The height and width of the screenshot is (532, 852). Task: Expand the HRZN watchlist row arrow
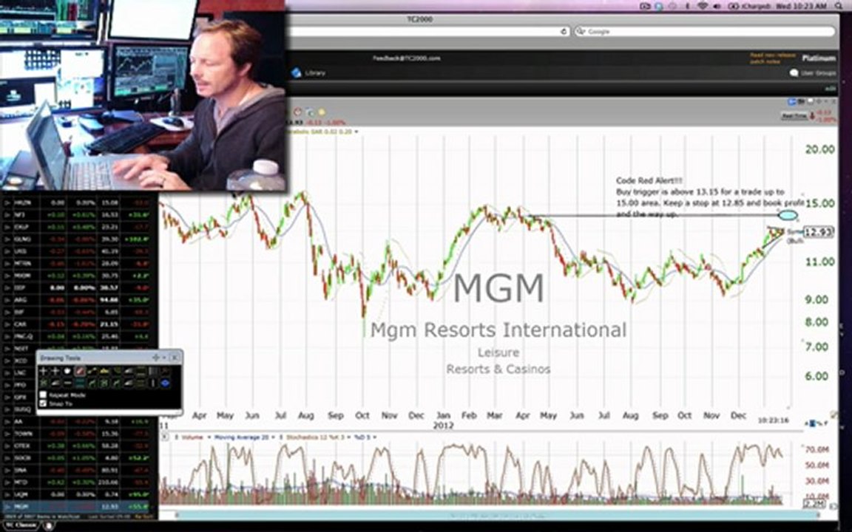pyautogui.click(x=7, y=202)
